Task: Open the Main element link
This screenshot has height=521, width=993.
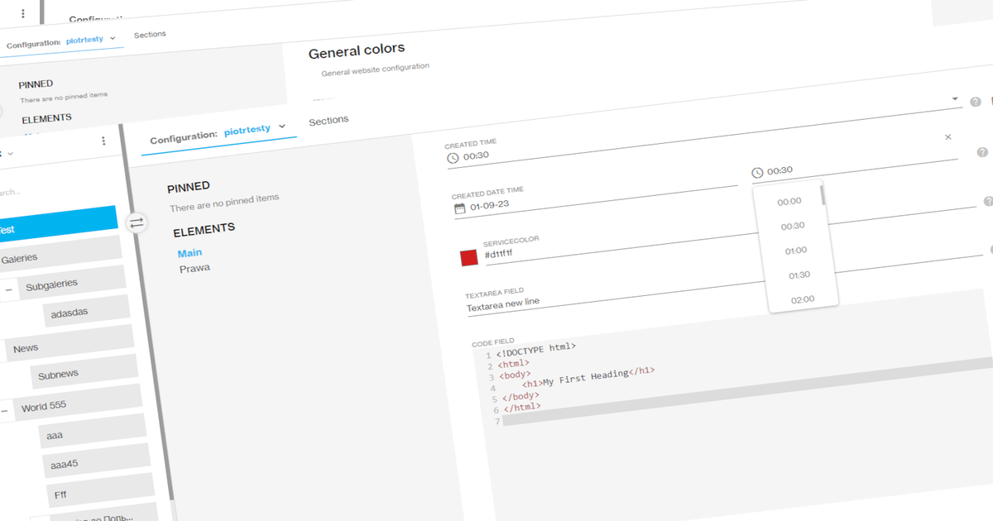Action: [x=189, y=253]
